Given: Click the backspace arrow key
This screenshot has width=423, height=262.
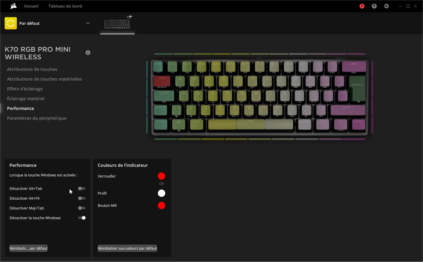Looking at the screenshot, I should (354, 66).
